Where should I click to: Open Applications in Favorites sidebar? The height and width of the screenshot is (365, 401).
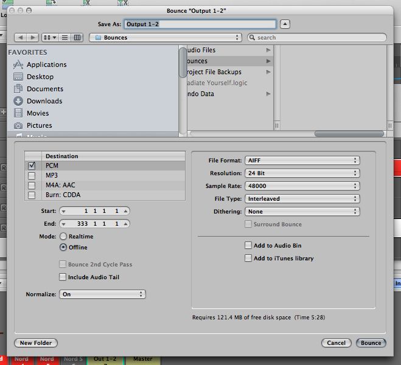tap(46, 64)
